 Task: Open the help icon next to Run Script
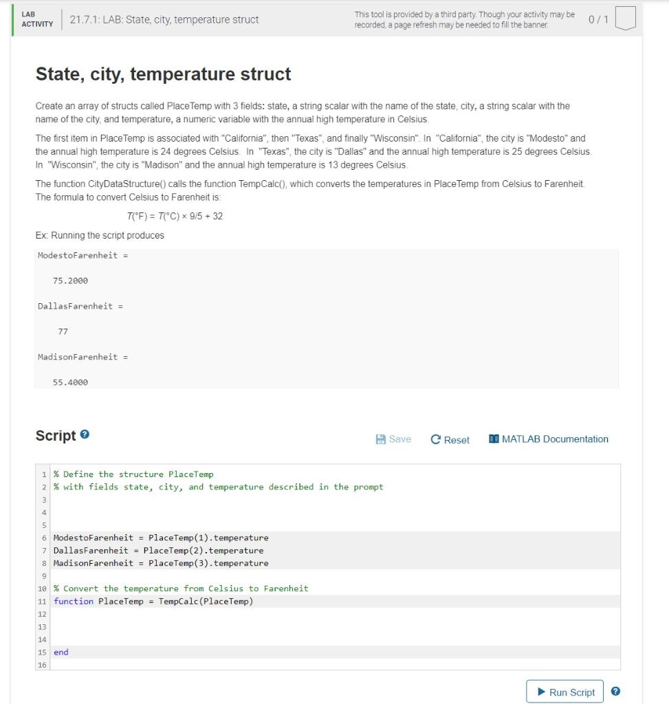point(615,692)
